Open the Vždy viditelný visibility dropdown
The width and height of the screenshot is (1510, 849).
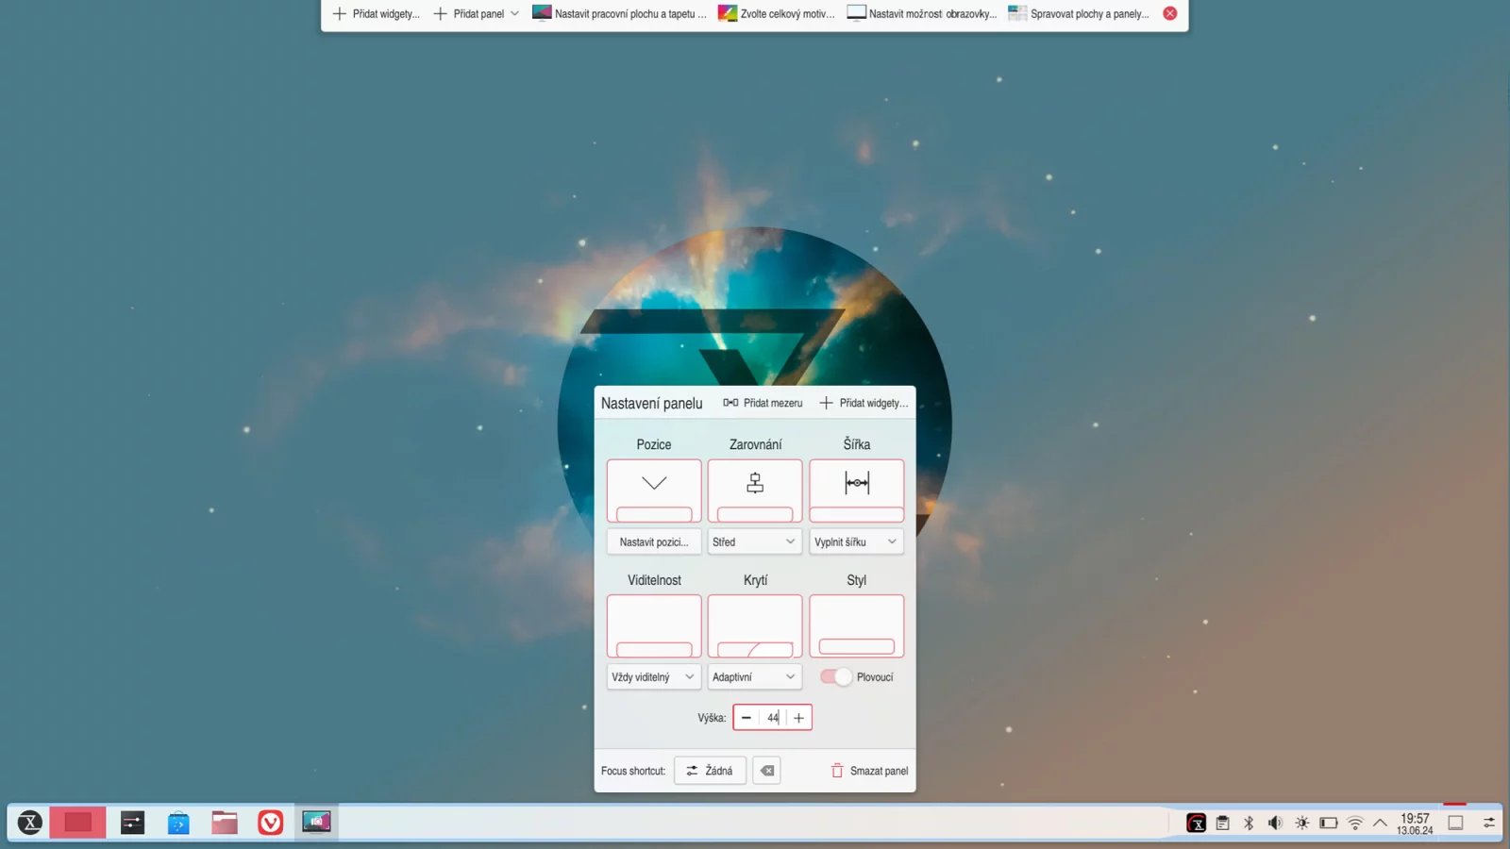[654, 676]
